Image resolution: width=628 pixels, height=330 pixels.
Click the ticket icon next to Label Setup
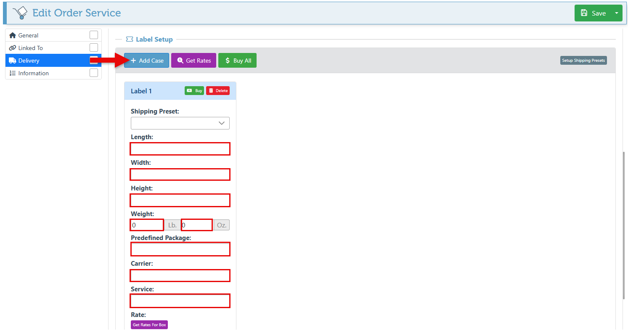(x=130, y=40)
